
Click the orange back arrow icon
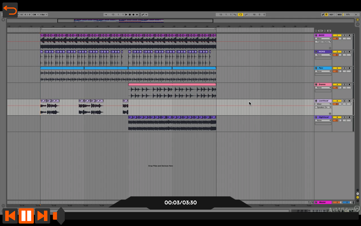coord(10,10)
